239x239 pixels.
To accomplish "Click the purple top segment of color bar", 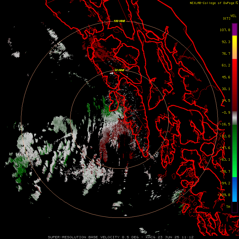I will point(234,29).
